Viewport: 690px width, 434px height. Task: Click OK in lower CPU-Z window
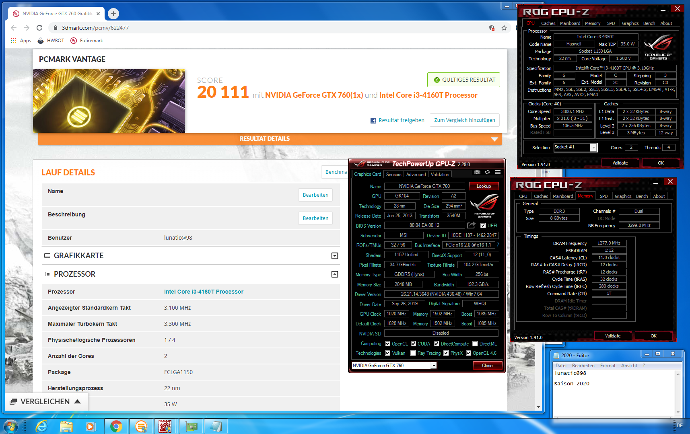653,336
